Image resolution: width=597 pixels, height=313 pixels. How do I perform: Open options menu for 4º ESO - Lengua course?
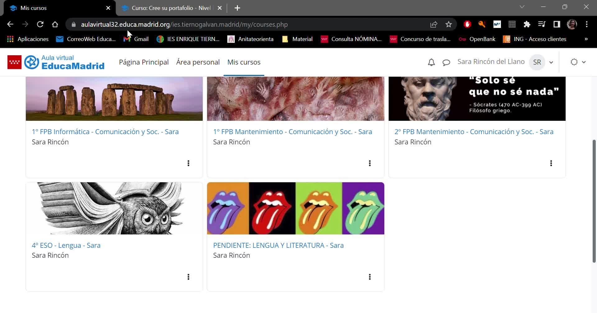(x=188, y=277)
